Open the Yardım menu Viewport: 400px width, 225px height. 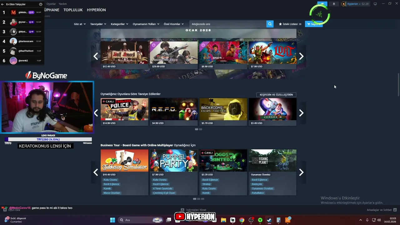pos(63,4)
